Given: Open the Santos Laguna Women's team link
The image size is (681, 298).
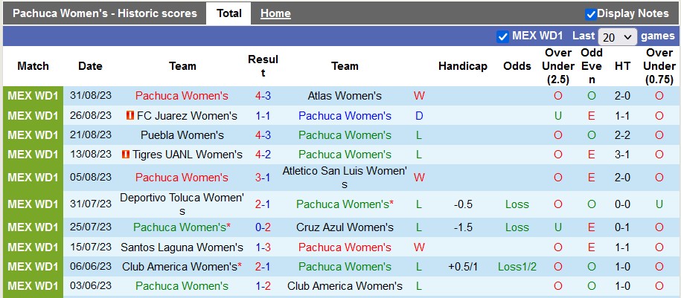Looking at the screenshot, I should 182,247.
